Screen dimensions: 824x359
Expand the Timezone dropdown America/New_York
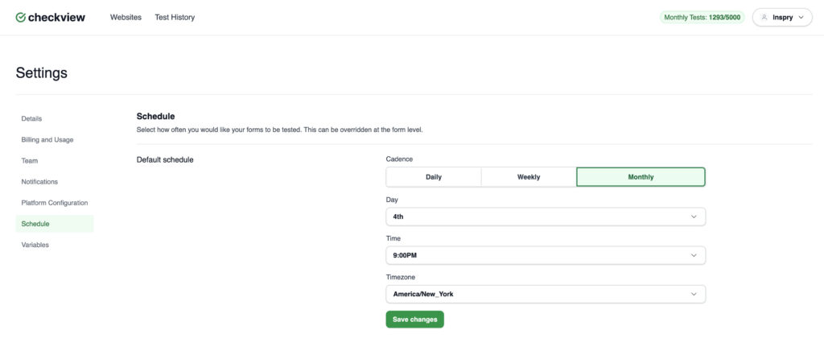pyautogui.click(x=546, y=294)
